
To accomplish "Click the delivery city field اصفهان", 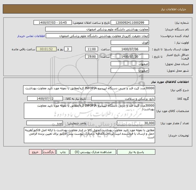I will point(130,71).
